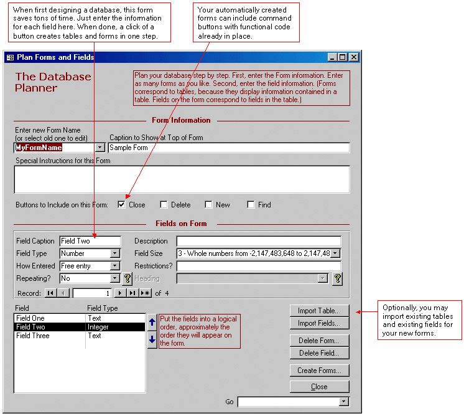The height and width of the screenshot is (416, 464).
Task: Click help icon next to Repeating dropdown
Action: 127,278
